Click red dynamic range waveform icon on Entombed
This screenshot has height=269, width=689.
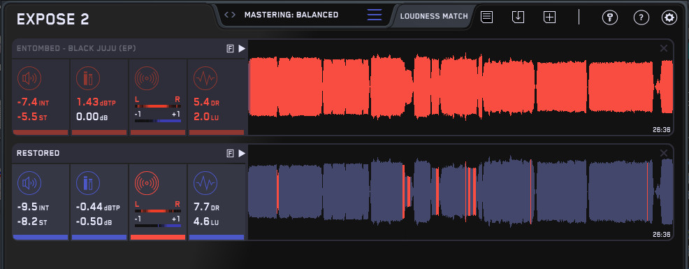coord(205,79)
